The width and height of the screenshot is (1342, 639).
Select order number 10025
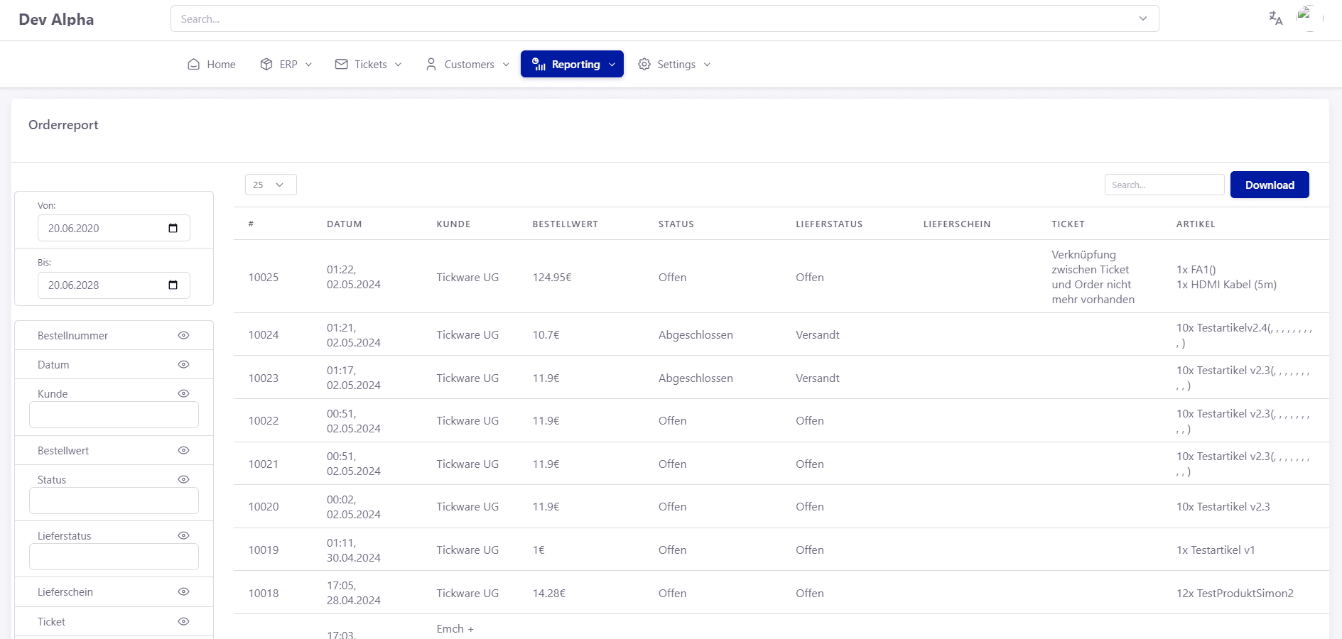pos(264,277)
